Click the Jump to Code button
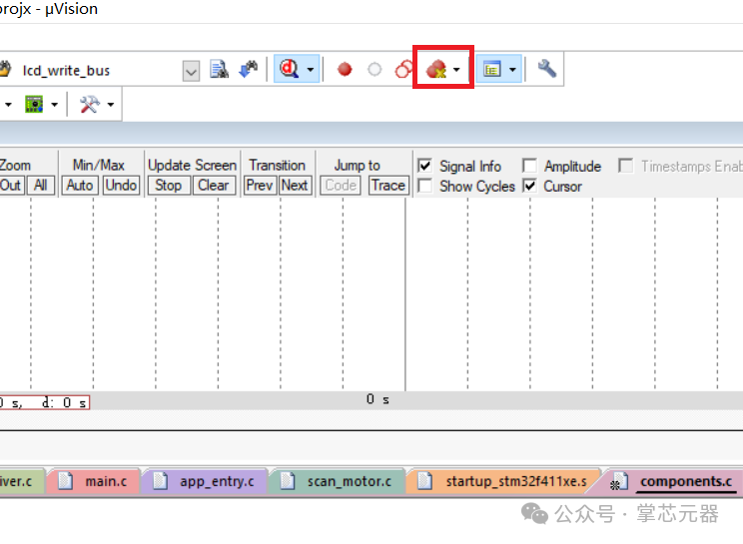The width and height of the screenshot is (743, 544). pyautogui.click(x=341, y=185)
